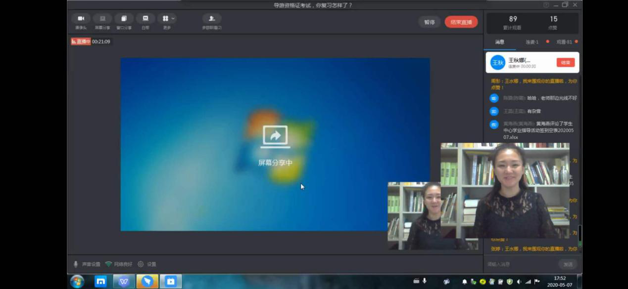The image size is (628, 289).
Task: Switch to the Messages (消息) tab
Action: click(x=500, y=42)
